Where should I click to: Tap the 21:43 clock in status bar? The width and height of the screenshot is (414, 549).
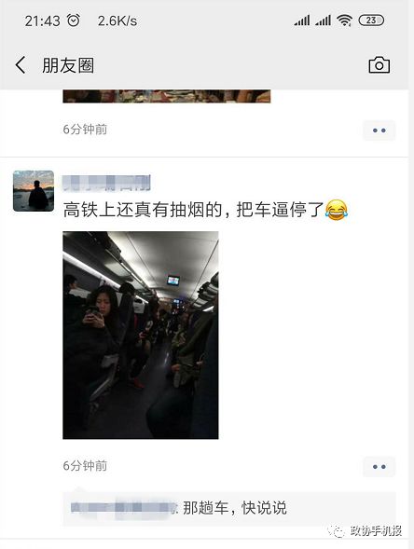click(42, 21)
